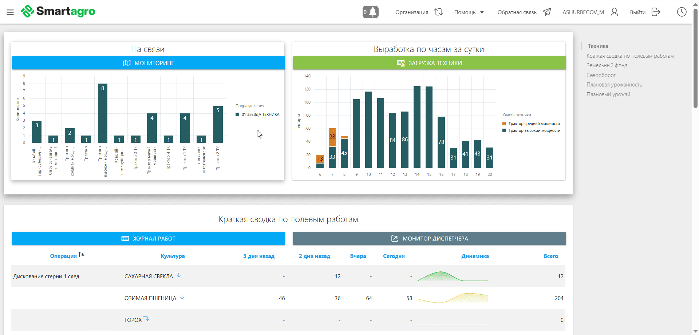Viewport: 699px width, 335px height.
Task: Click the tallest bar labeled 8
Action: [103, 113]
